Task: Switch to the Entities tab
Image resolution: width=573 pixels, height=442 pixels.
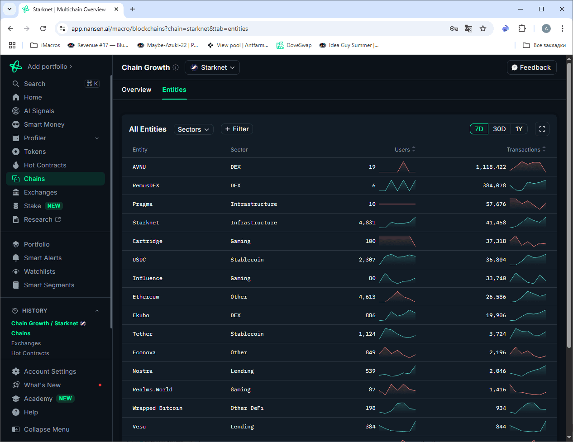Action: [174, 90]
